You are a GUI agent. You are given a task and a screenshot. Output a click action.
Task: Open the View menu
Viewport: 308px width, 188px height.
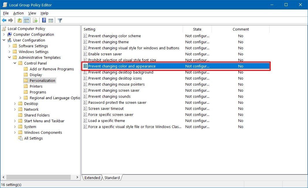pyautogui.click(x=32, y=13)
